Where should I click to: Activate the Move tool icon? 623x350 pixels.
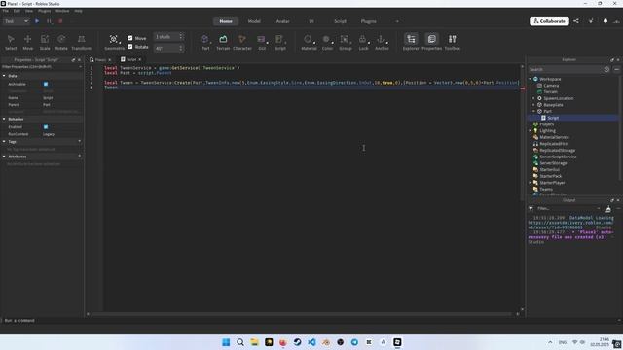coord(28,42)
